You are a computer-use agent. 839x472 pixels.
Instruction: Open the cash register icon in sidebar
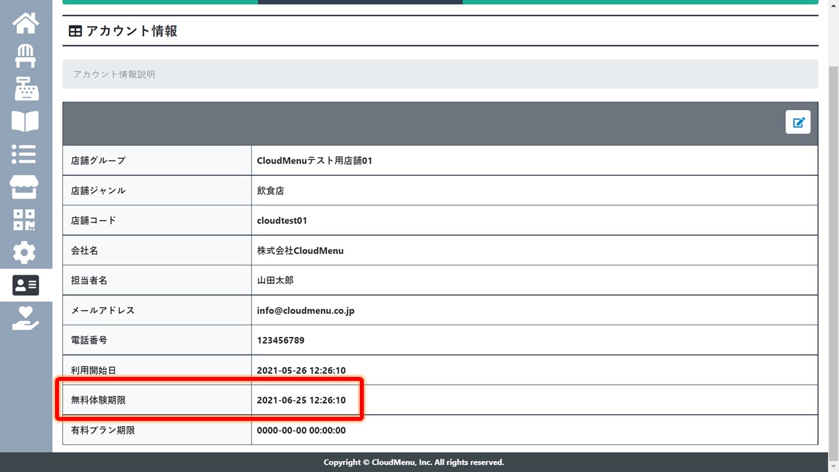(26, 88)
